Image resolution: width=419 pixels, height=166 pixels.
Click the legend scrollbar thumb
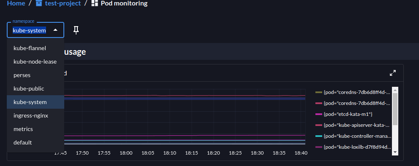[395, 109]
